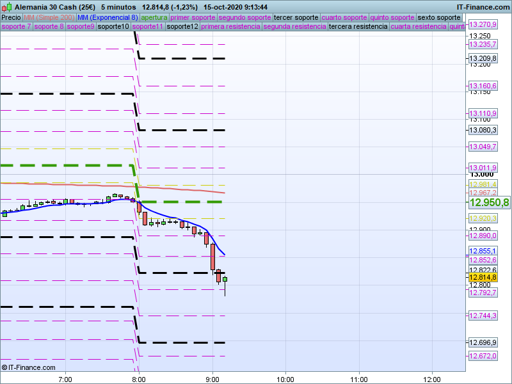Click the tercer soporte label
This screenshot has width=512, height=384.
[296, 17]
